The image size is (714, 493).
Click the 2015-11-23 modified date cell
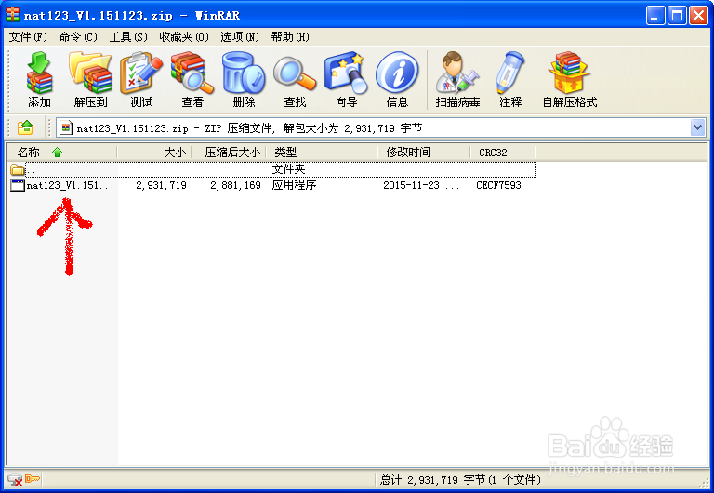[x=421, y=185]
